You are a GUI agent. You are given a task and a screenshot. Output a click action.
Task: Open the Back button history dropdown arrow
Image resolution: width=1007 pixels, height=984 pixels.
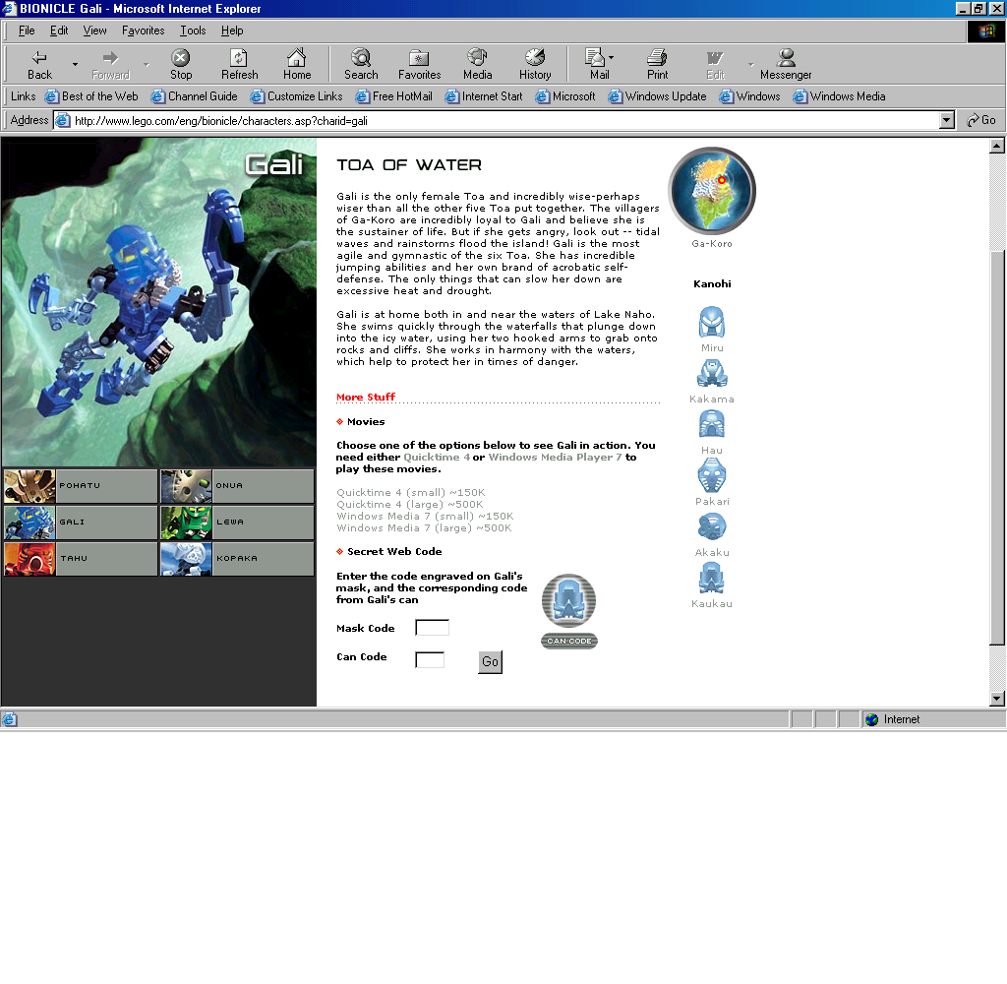75,64
